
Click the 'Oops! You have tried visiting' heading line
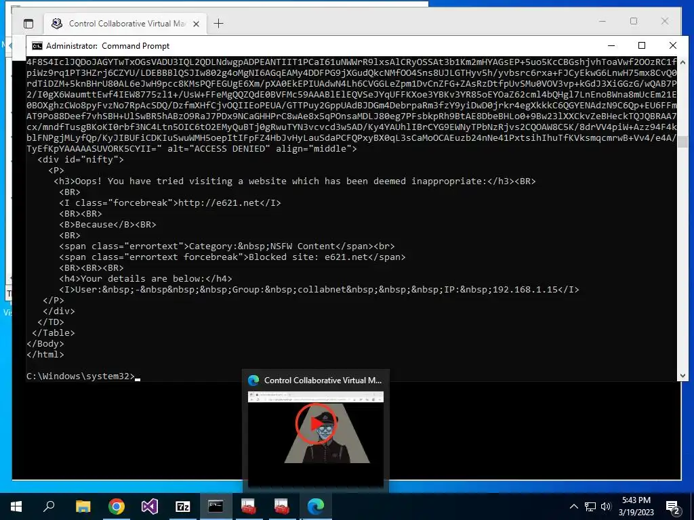coord(294,181)
